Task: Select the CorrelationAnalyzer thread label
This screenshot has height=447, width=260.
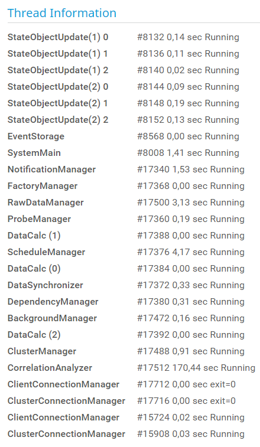Action: pyautogui.click(x=50, y=368)
